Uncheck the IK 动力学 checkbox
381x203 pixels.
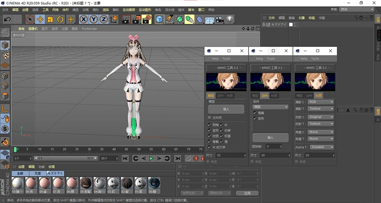point(210,147)
